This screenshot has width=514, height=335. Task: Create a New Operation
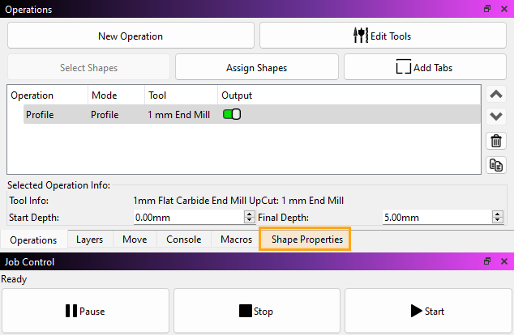coord(131,36)
